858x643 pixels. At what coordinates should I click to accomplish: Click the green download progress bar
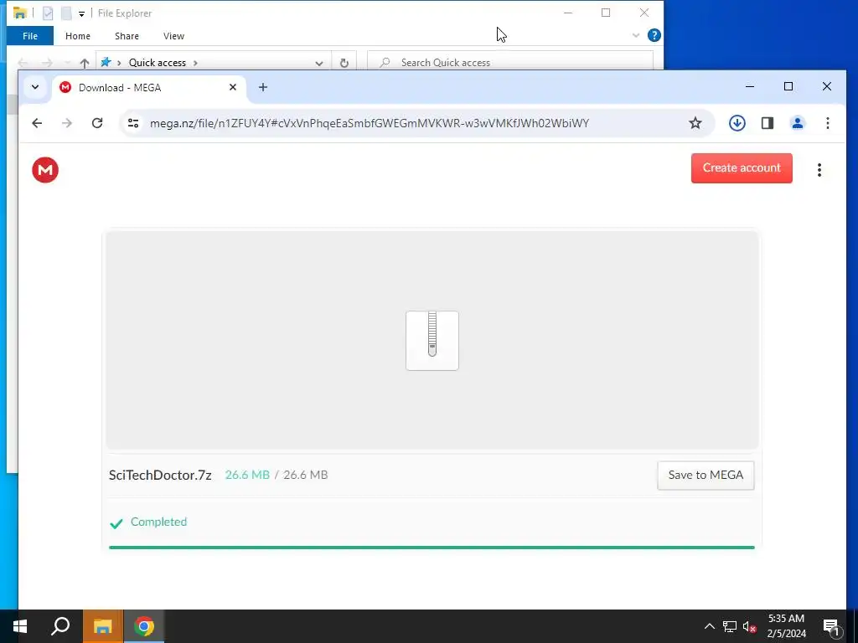pyautogui.click(x=432, y=548)
